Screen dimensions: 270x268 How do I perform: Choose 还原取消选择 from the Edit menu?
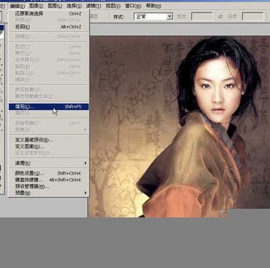coord(48,14)
